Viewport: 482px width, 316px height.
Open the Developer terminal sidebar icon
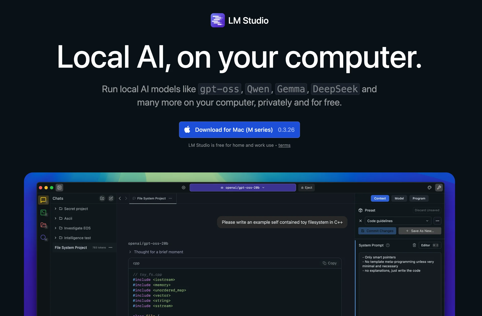pyautogui.click(x=43, y=213)
